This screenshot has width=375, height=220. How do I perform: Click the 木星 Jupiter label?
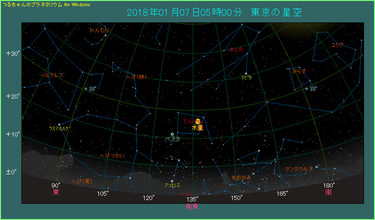[x=197, y=128]
